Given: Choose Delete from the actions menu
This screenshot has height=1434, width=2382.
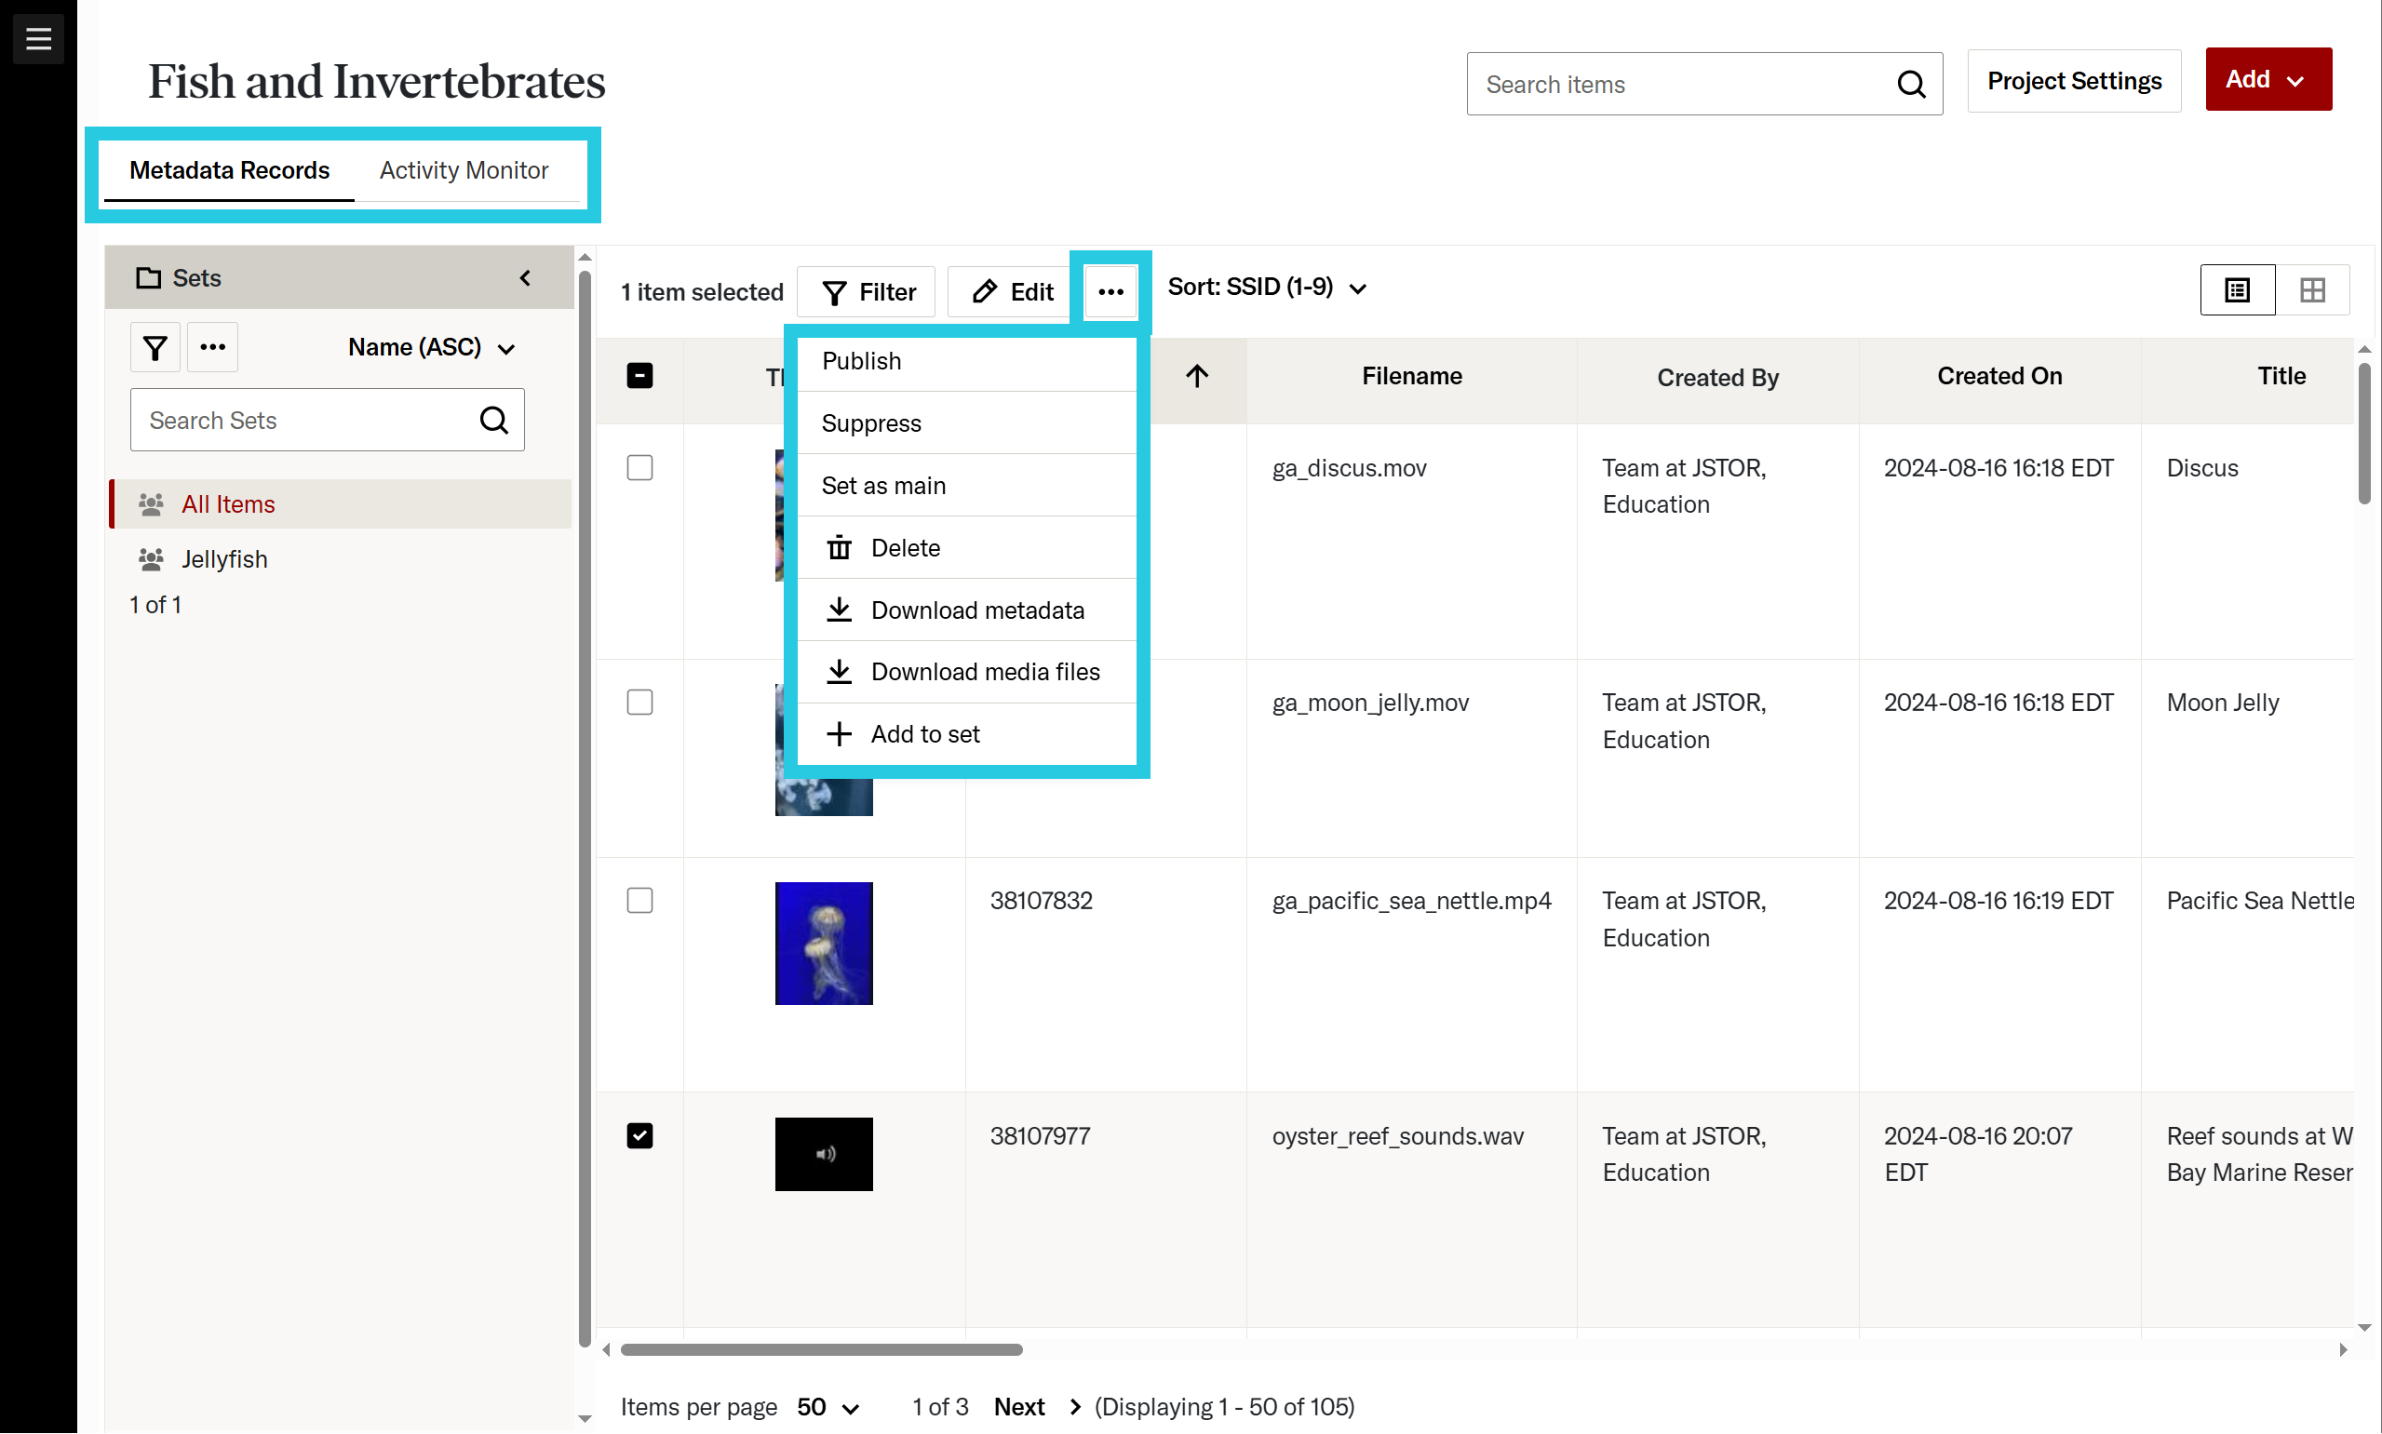Looking at the screenshot, I should tap(966, 548).
